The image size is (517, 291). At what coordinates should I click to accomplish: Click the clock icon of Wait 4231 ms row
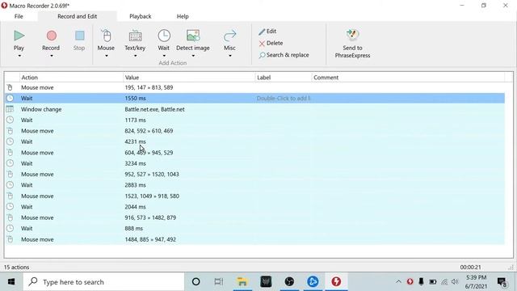[10, 141]
